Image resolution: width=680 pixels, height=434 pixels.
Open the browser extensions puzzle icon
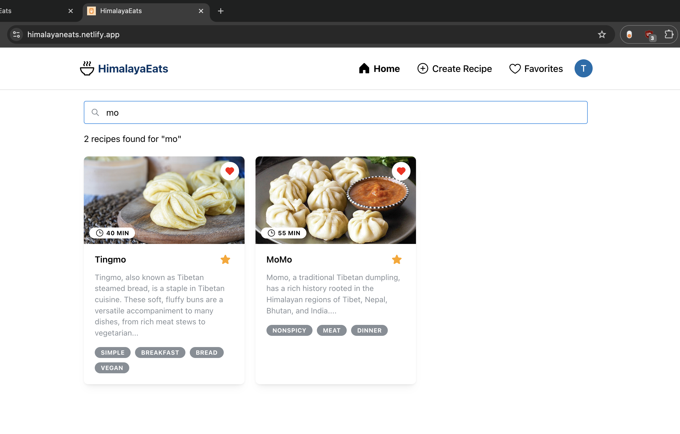pos(668,34)
